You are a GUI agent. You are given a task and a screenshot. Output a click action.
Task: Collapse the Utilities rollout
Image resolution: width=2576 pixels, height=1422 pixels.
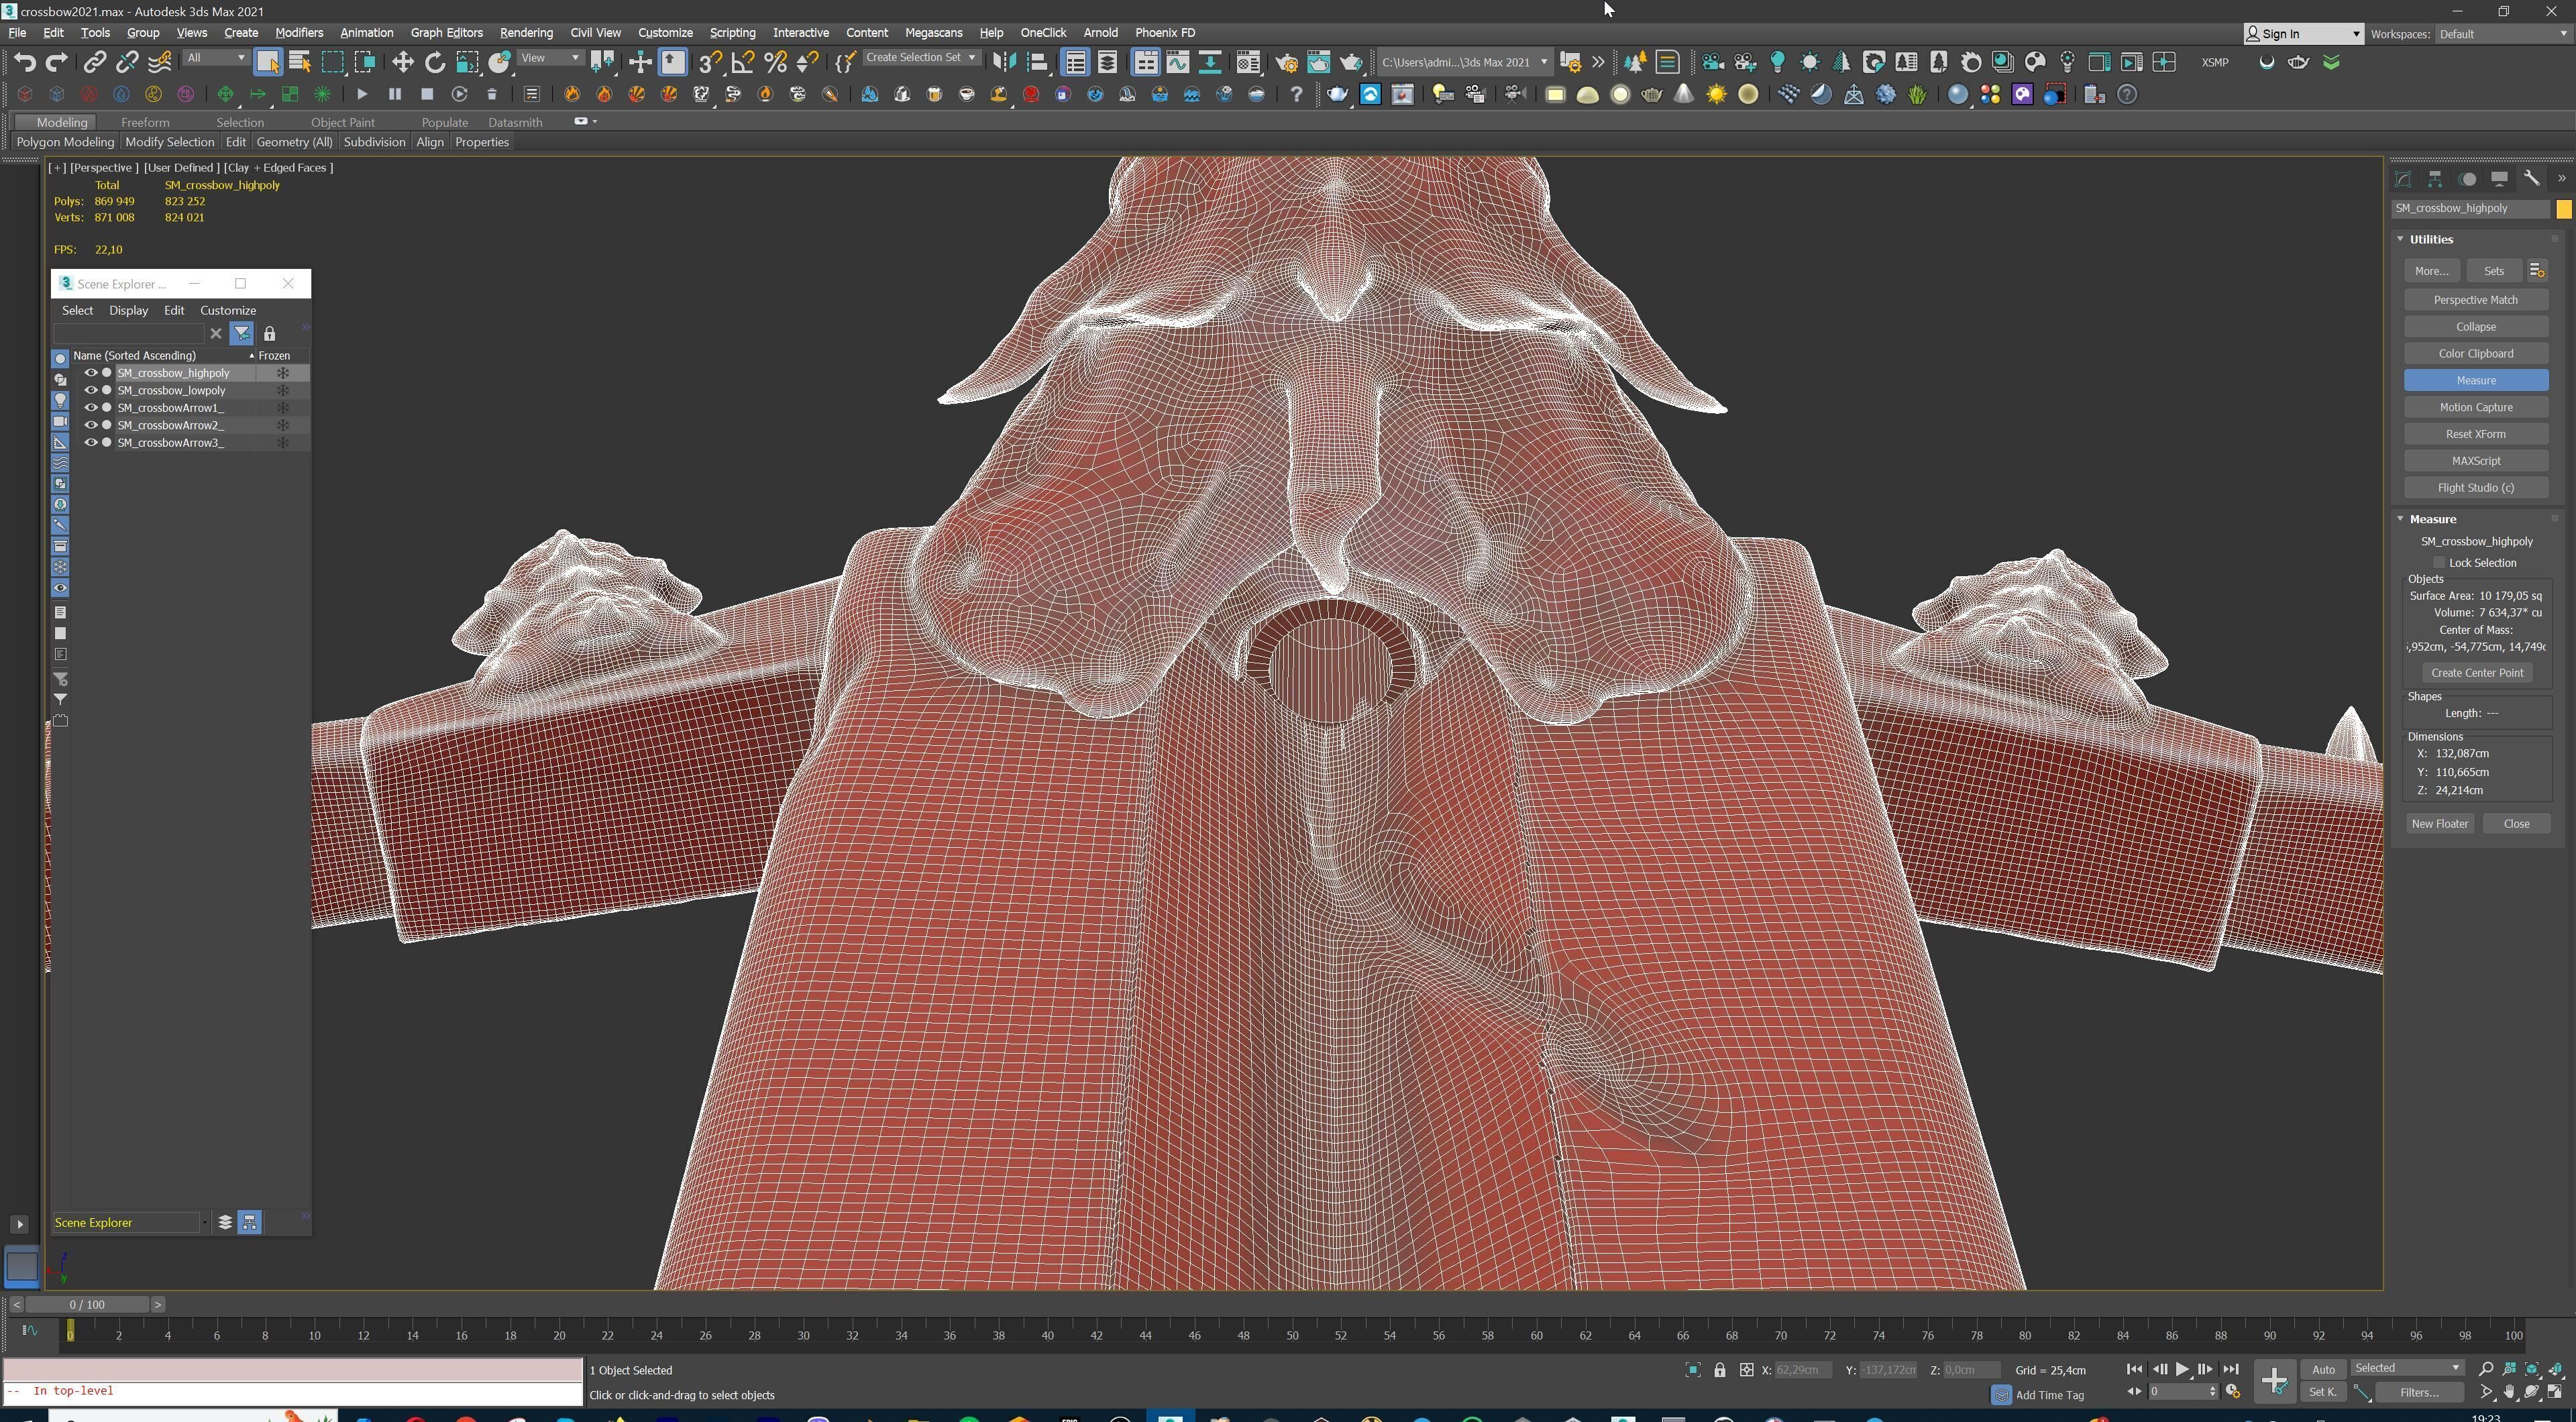tap(2430, 239)
